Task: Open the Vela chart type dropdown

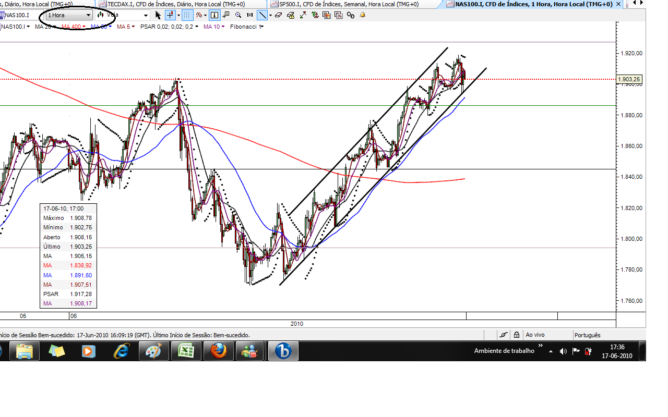Action: 123,15
